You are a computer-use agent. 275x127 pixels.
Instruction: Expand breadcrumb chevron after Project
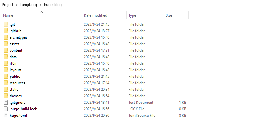pos(16,5)
